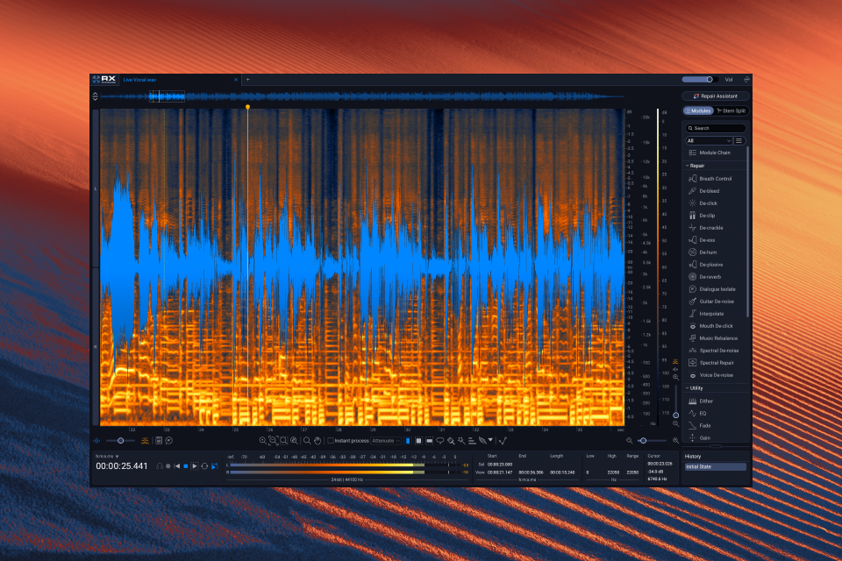Screen dimensions: 842x561
Task: Start playback
Action: (195, 466)
